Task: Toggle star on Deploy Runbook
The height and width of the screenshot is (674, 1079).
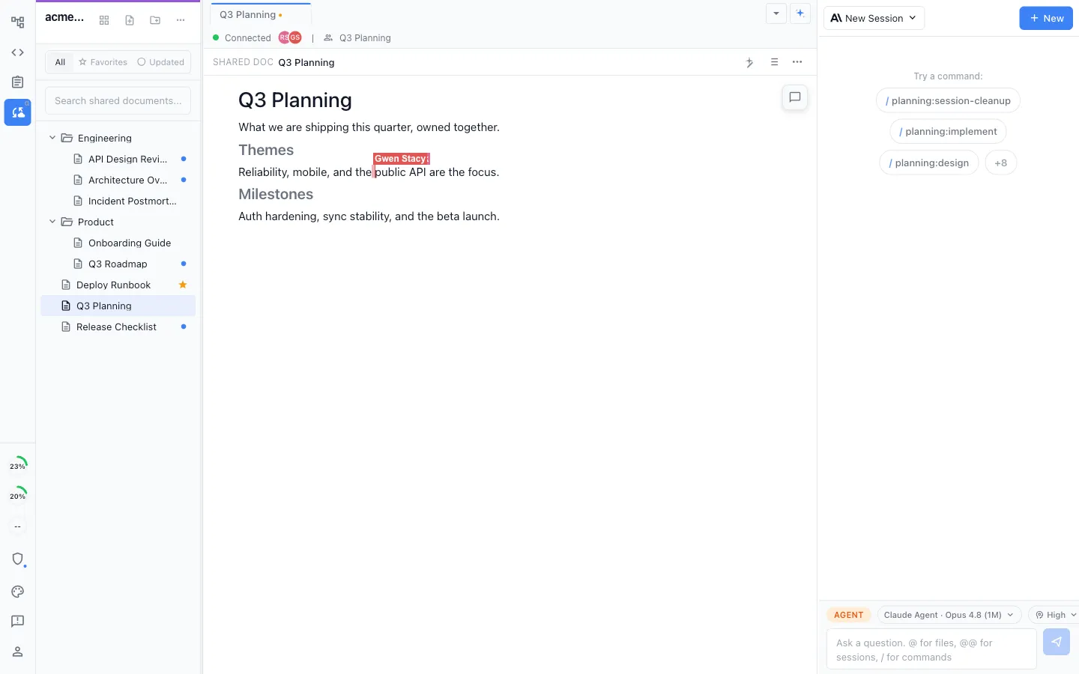Action: [183, 285]
